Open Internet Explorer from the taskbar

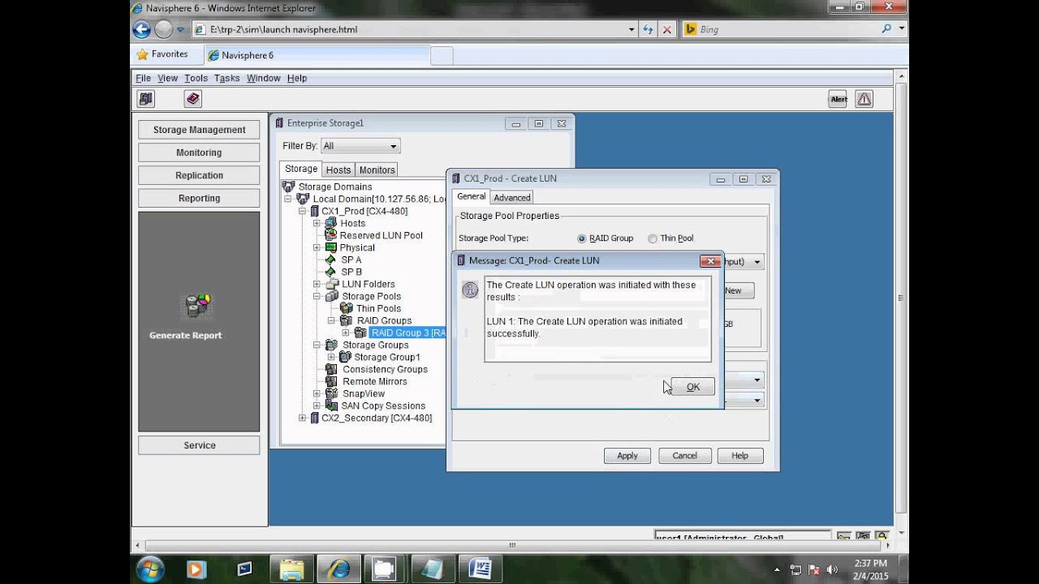coord(338,569)
